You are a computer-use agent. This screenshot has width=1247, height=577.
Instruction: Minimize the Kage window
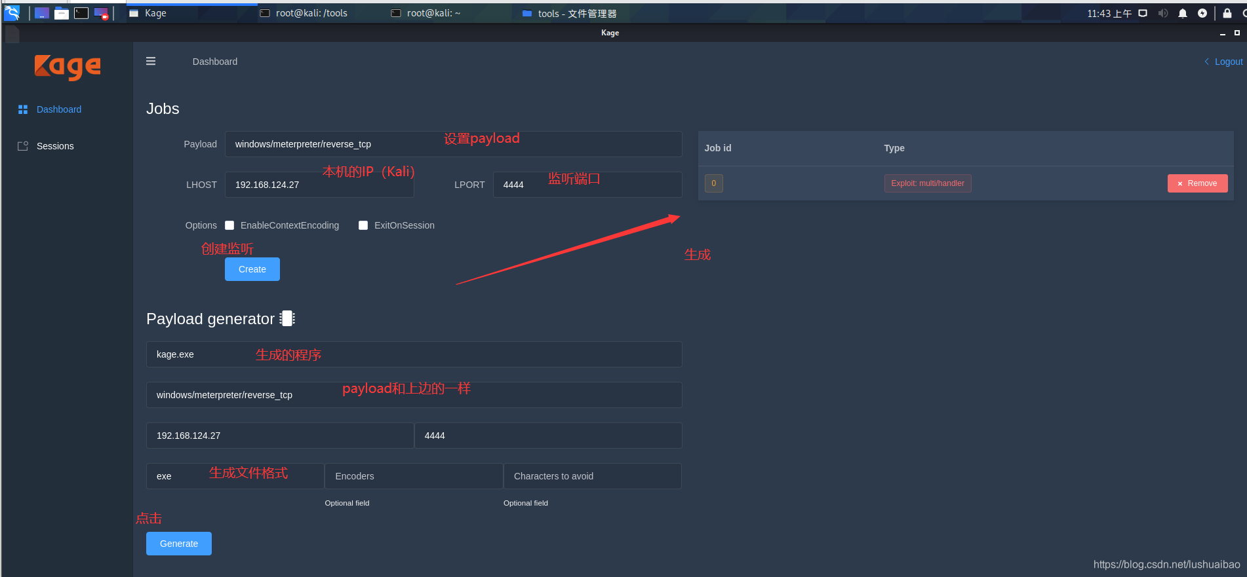coord(1222,33)
